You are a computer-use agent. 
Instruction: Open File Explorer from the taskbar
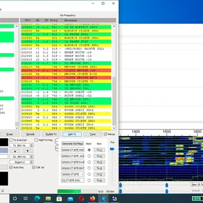coord(48,198)
